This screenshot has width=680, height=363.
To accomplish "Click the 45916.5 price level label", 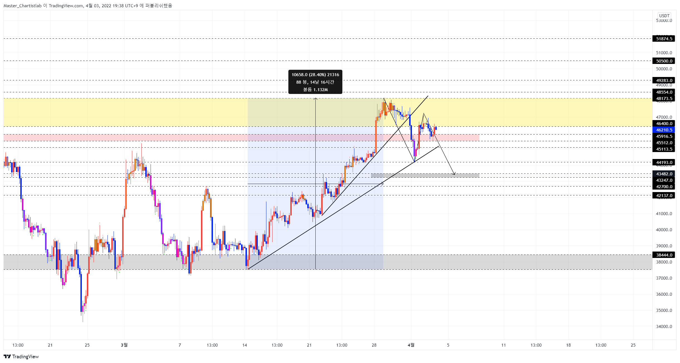I will tap(664, 136).
